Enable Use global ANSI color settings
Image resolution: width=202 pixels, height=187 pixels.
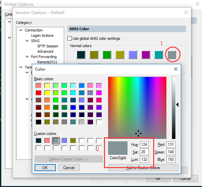[x=69, y=38]
